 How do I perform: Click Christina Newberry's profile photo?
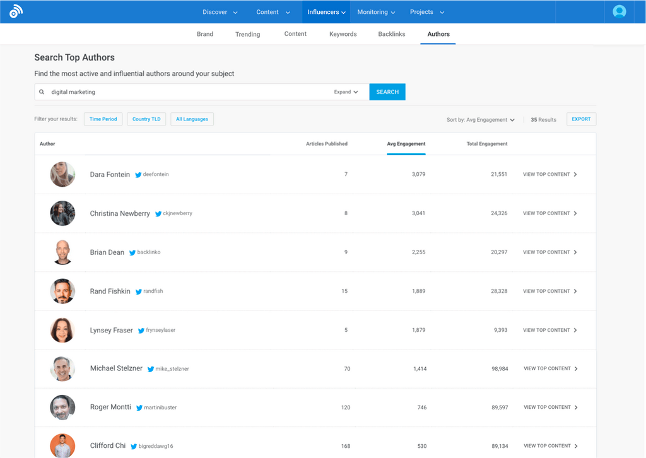pos(62,213)
